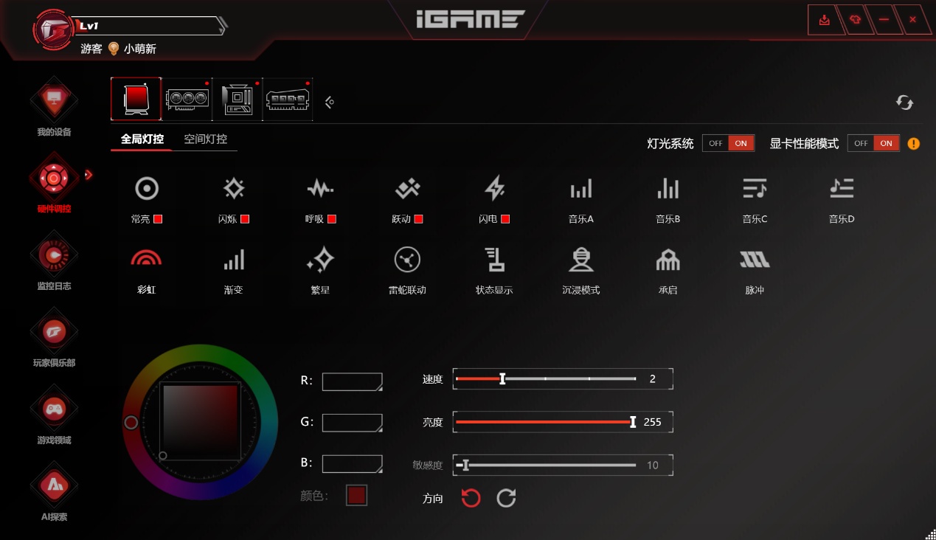Toggle the 灯光系统 lighting system switch

click(x=728, y=143)
